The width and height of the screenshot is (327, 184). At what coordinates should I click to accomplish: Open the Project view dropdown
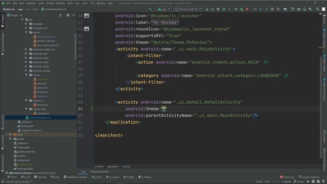tap(15, 15)
